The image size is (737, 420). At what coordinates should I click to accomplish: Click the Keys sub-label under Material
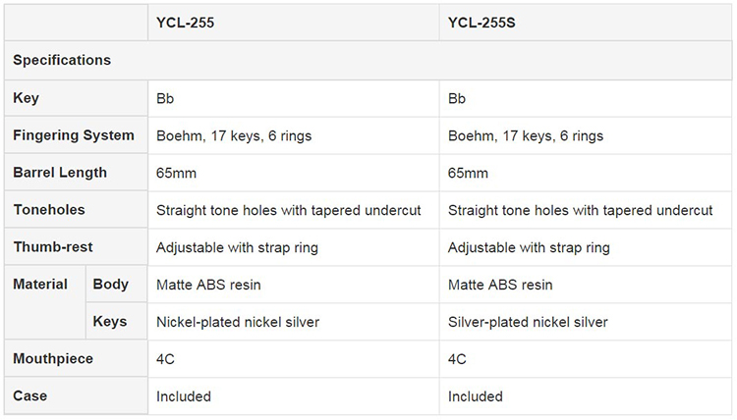[110, 322]
